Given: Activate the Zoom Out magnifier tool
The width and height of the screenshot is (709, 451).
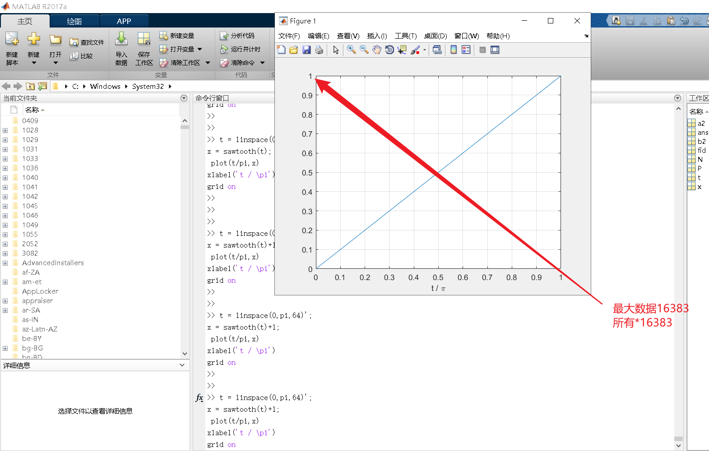Looking at the screenshot, I should 364,50.
